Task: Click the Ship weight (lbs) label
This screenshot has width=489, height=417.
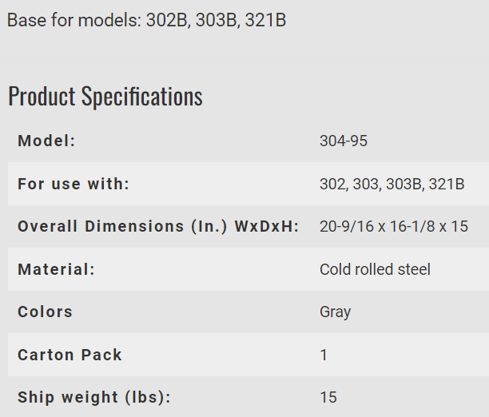Action: click(94, 397)
